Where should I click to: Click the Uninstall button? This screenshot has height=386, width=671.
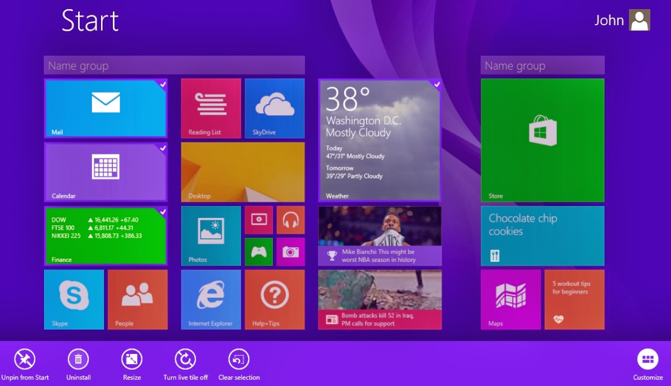78,365
